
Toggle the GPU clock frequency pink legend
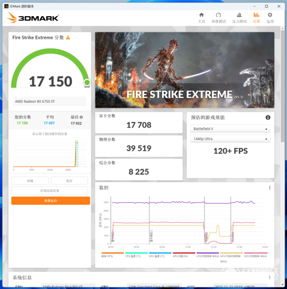(256, 255)
